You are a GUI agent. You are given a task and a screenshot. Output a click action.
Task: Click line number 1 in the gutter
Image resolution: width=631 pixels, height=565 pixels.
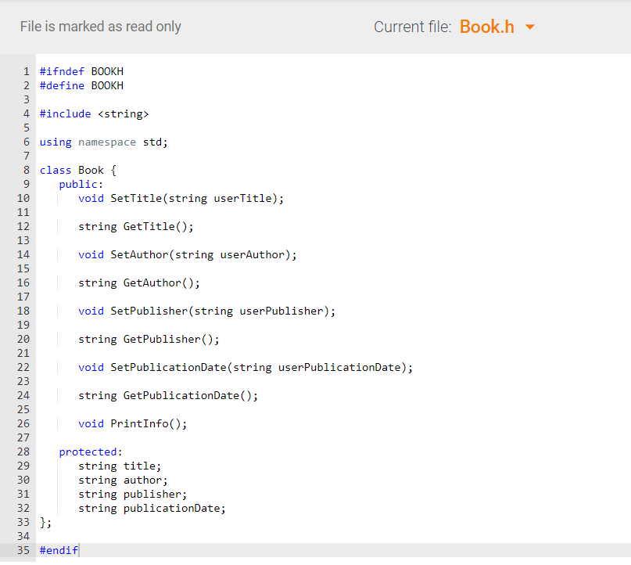pos(26,71)
